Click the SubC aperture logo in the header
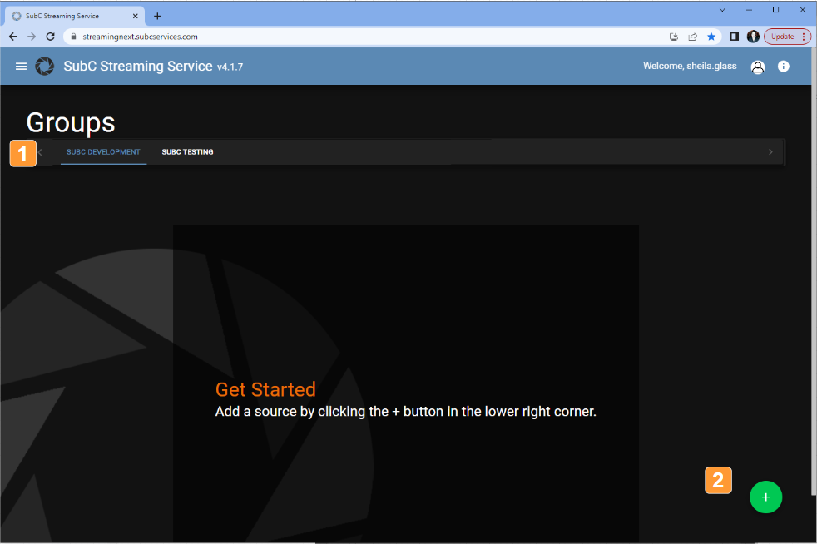 (44, 67)
